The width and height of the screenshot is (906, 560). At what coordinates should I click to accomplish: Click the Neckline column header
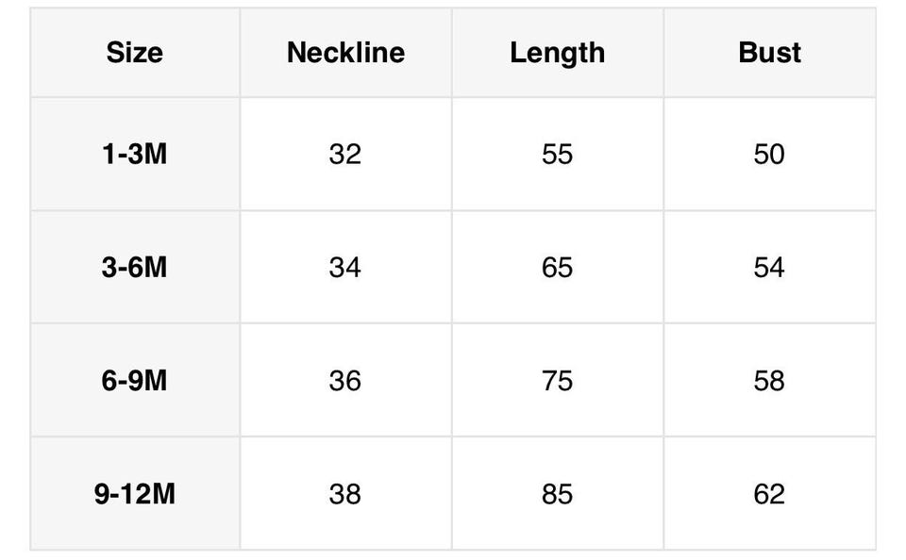click(345, 53)
